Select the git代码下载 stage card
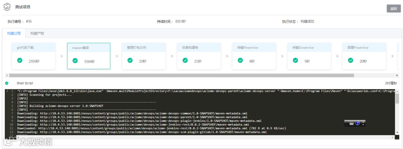This screenshot has height=149, width=403. (x=34, y=56)
